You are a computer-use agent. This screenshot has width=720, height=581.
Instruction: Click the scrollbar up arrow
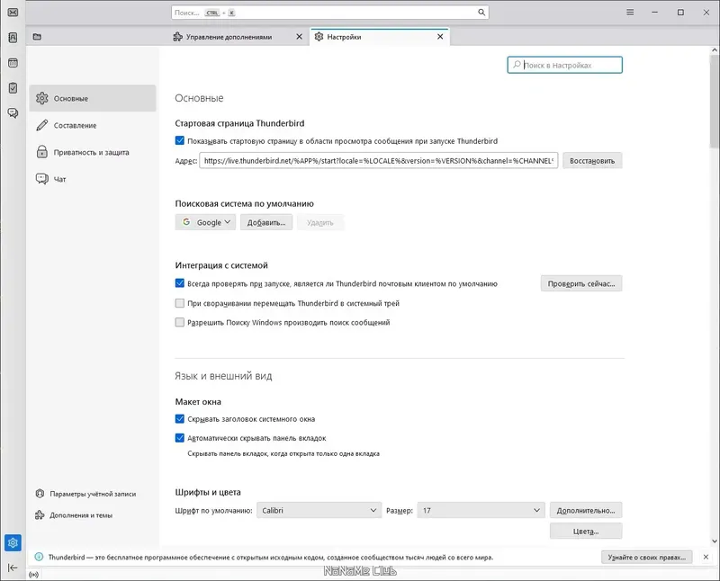pos(715,50)
